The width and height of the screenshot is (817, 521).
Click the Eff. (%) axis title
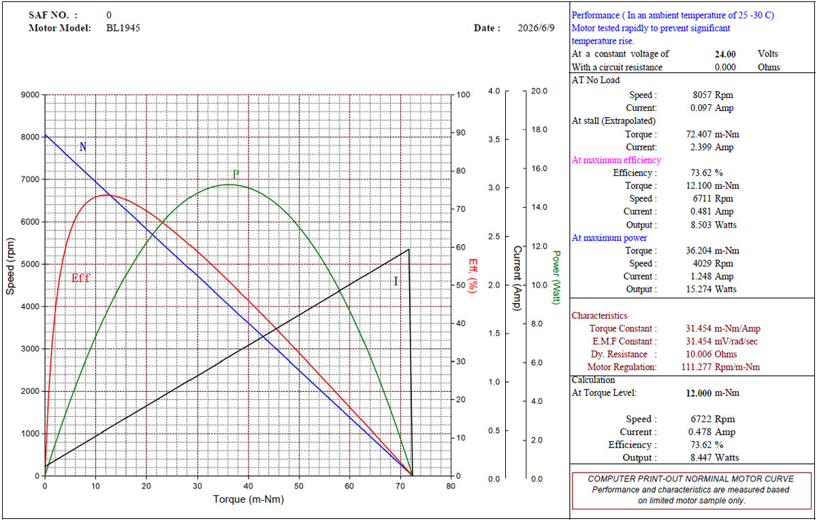471,276
